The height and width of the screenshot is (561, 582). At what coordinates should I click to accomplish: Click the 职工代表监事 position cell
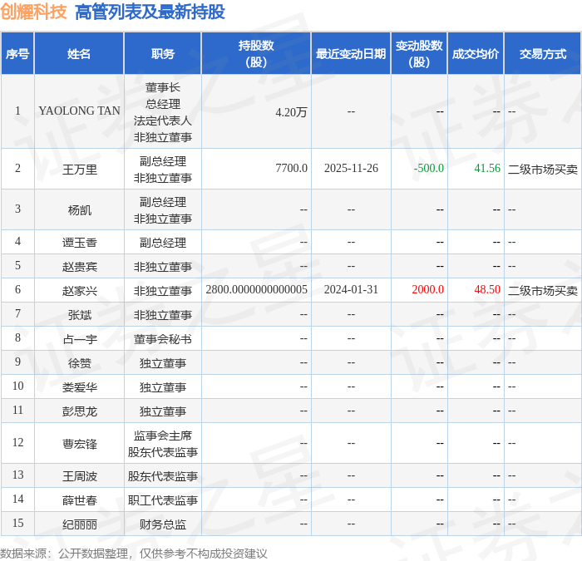click(x=163, y=500)
